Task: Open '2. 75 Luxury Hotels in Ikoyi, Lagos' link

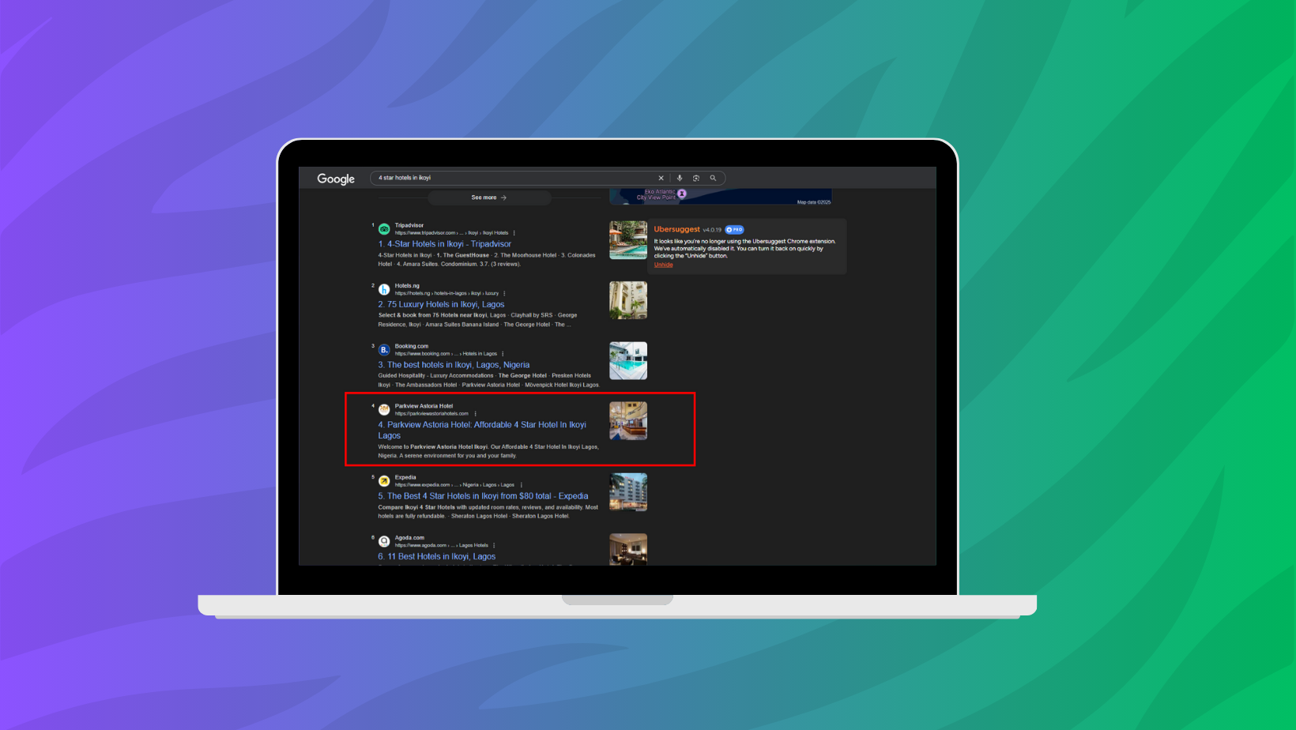Action: click(441, 304)
